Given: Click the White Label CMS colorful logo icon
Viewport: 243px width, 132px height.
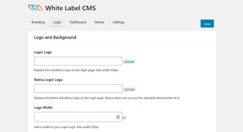Looking at the screenshot, I should 35,8.
